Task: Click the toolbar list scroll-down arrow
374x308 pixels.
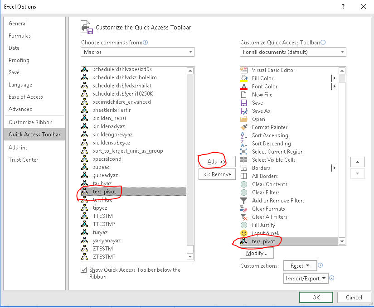Action: click(x=342, y=241)
